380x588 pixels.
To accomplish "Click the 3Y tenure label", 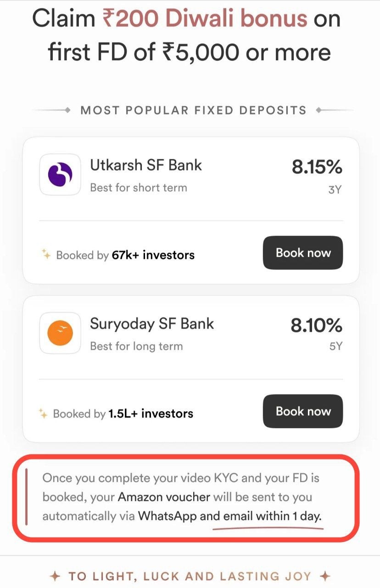I will 335,189.
